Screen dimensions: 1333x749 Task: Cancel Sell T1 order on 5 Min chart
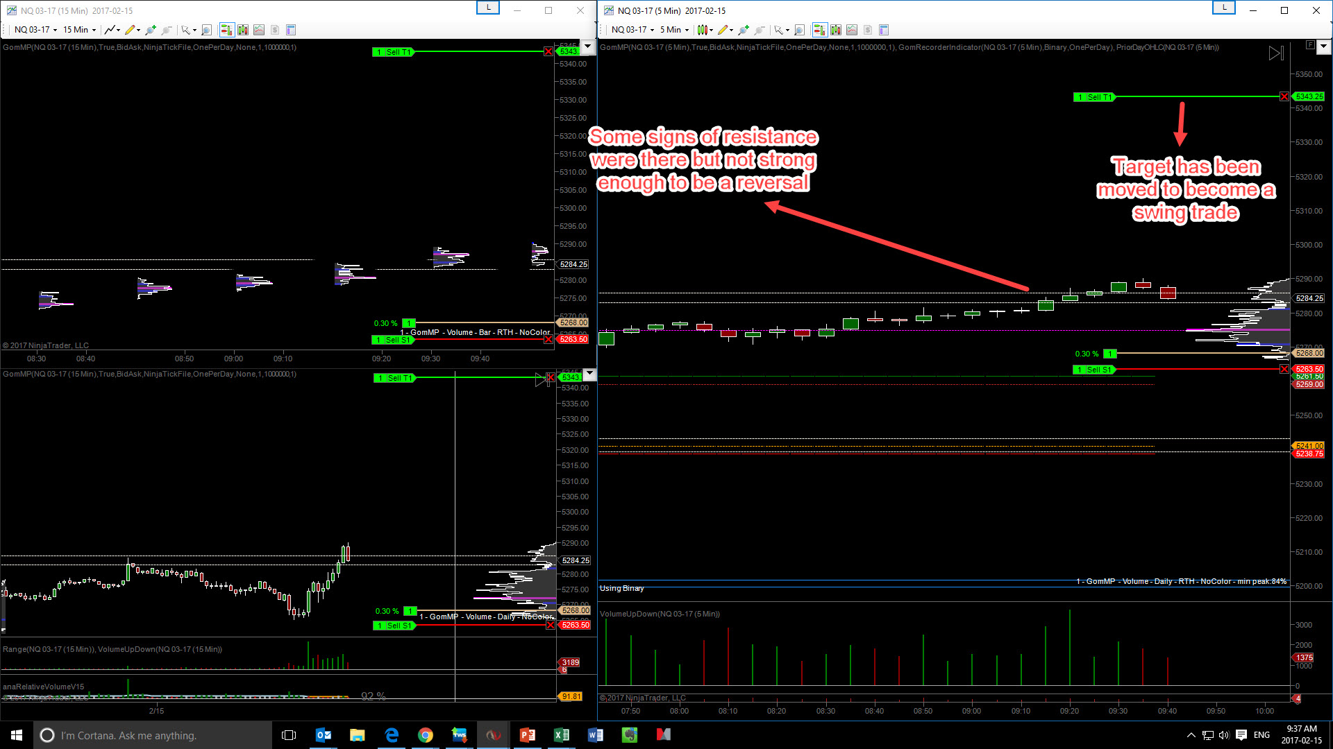pos(1284,97)
